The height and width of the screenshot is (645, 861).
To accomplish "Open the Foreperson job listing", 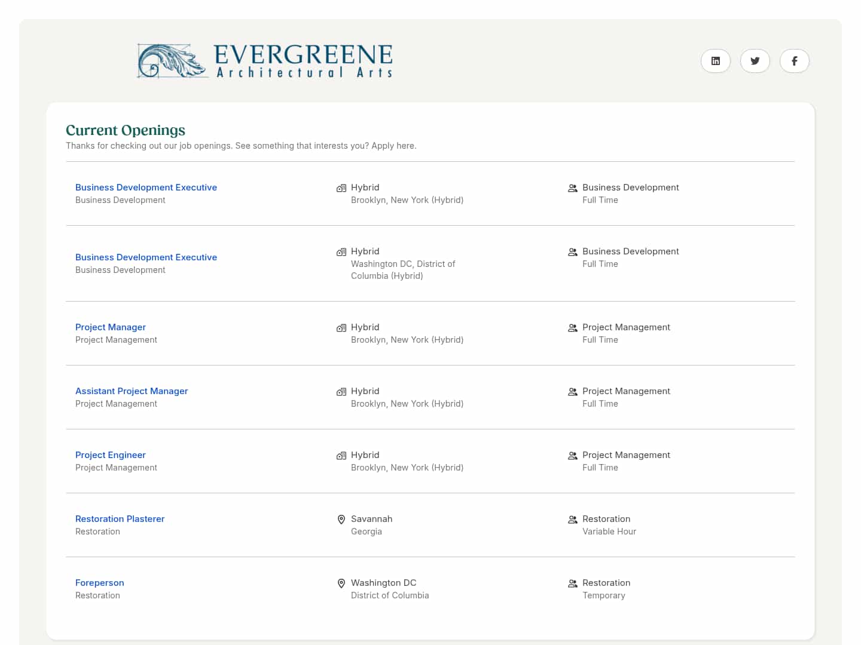I will pyautogui.click(x=99, y=582).
